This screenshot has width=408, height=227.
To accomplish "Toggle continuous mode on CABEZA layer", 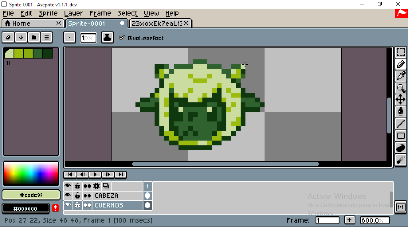I will (87, 196).
